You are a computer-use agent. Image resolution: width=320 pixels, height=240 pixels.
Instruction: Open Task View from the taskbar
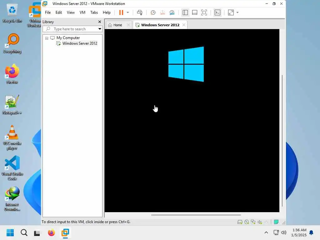[37, 232]
